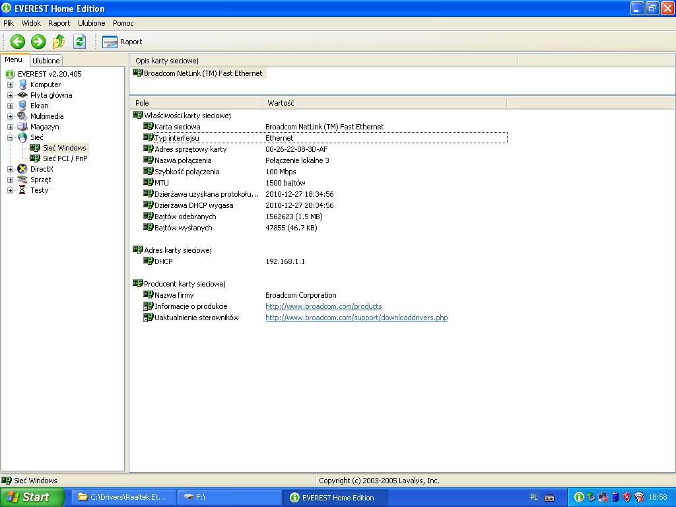Open the Widok menu
Viewport: 676px width, 507px height.
point(31,22)
